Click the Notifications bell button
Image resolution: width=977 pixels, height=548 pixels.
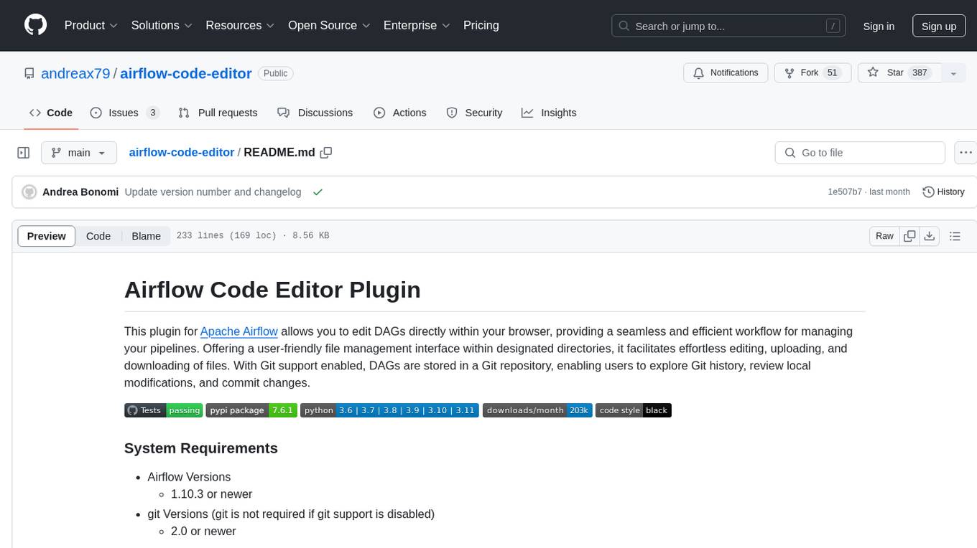[726, 73]
